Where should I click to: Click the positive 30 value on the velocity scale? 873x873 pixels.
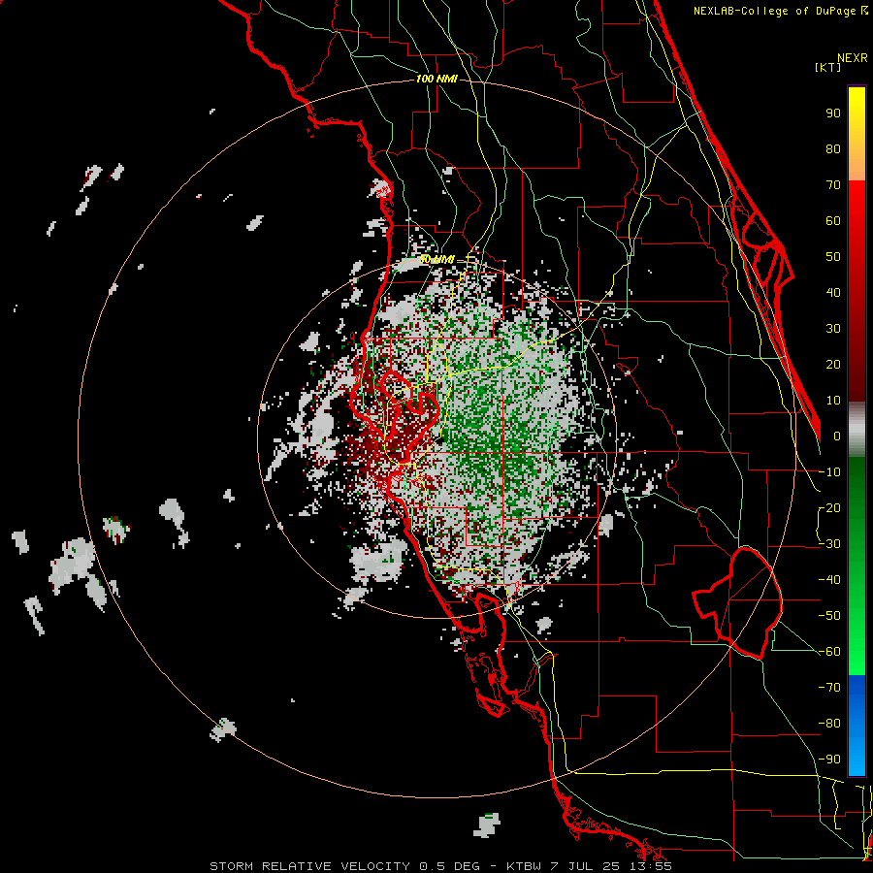833,329
